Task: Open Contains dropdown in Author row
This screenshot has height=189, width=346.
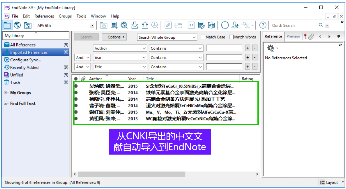Action: [x=200, y=48]
